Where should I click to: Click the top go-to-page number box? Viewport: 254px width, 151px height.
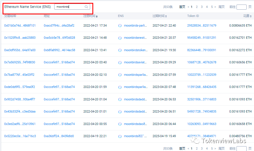(241, 7)
